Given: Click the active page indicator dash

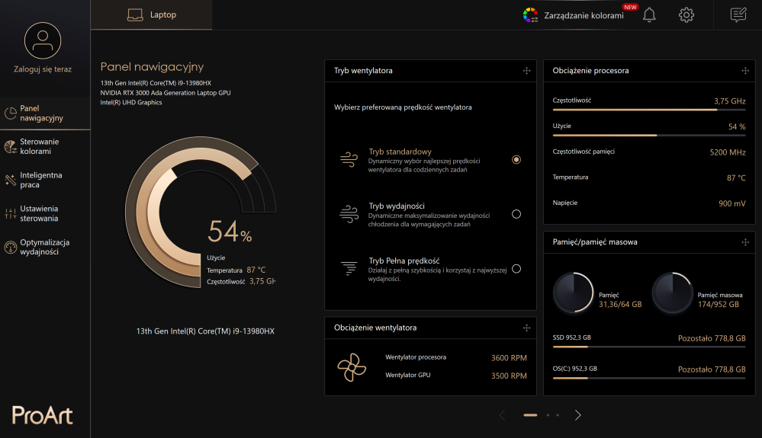Looking at the screenshot, I should [x=530, y=415].
